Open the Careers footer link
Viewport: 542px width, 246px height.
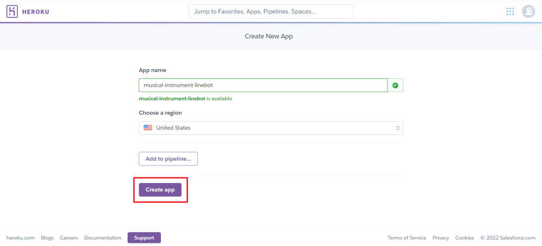click(x=69, y=238)
